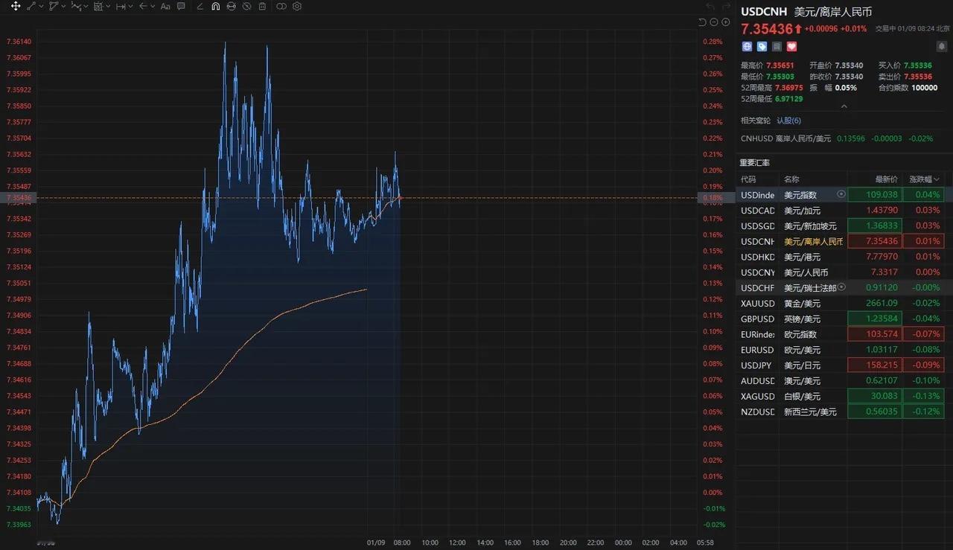
Task: Open the line tools dropdown arrow
Action: (41, 6)
